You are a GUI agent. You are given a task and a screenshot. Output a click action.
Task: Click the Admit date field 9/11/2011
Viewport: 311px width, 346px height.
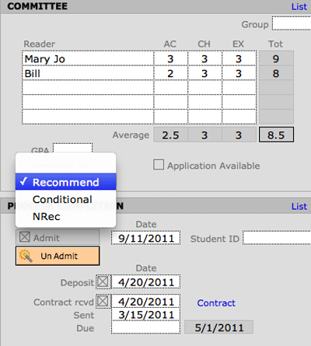tap(146, 238)
